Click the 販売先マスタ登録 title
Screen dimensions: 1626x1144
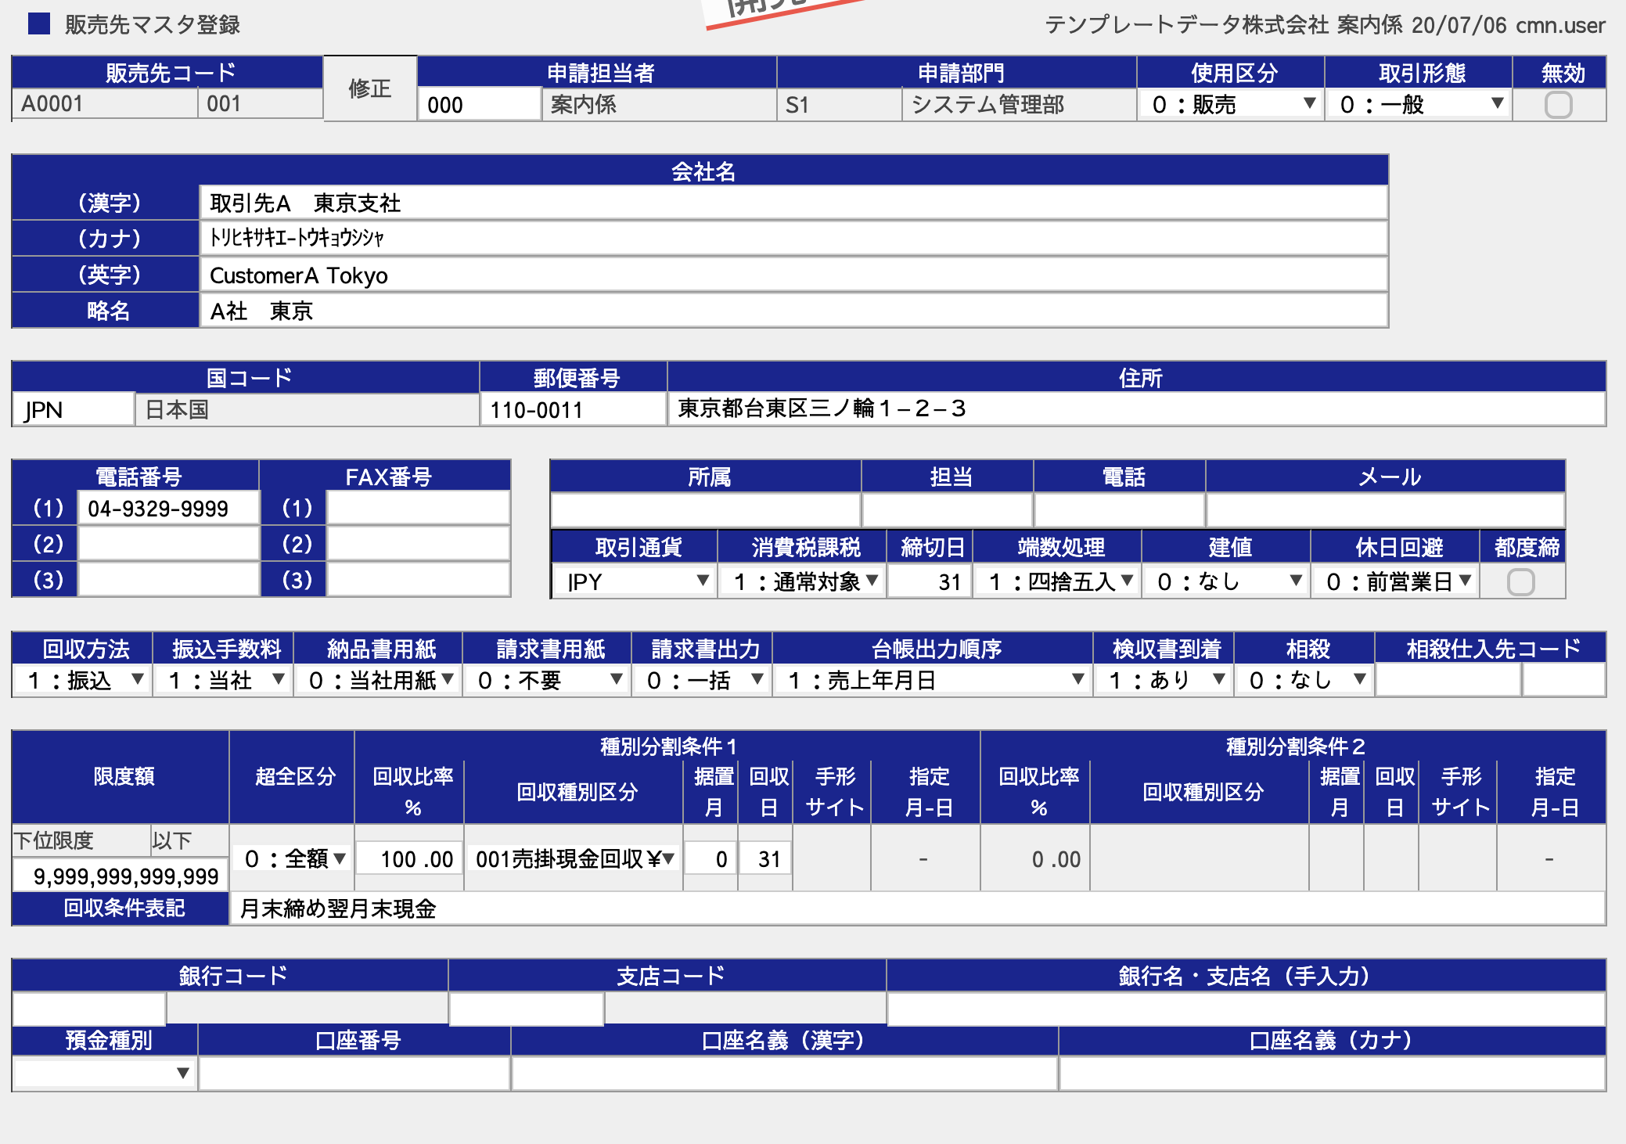click(x=152, y=24)
